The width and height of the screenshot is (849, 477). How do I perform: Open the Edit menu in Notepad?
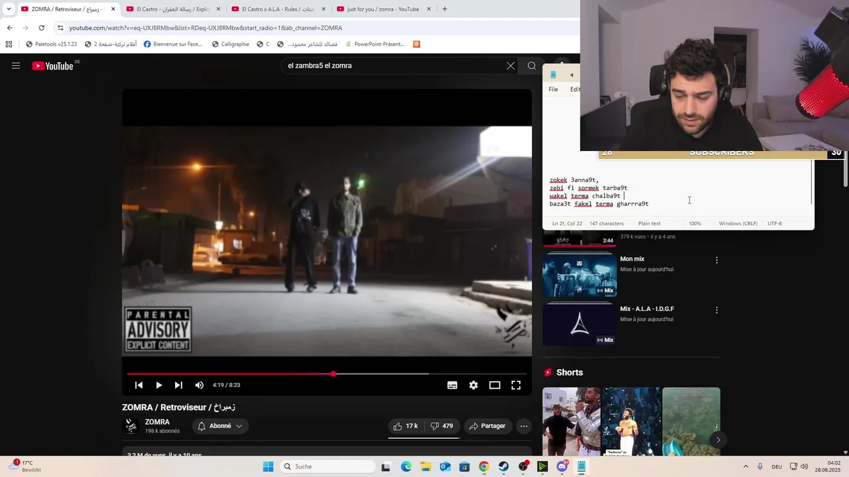click(574, 89)
